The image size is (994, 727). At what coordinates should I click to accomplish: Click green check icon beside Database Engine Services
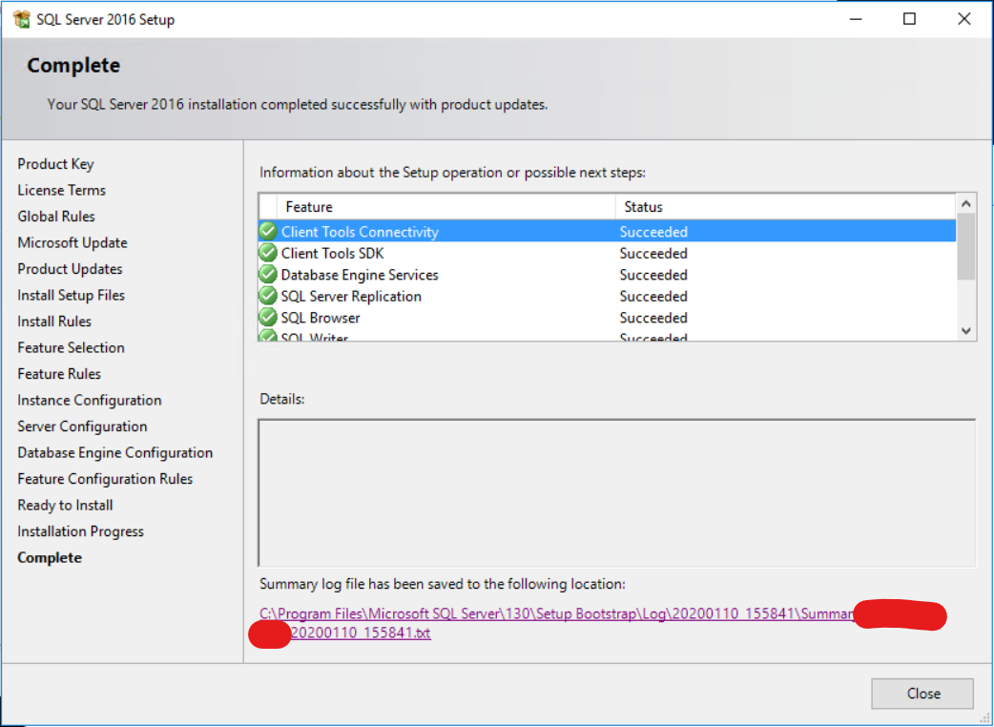pyautogui.click(x=268, y=275)
